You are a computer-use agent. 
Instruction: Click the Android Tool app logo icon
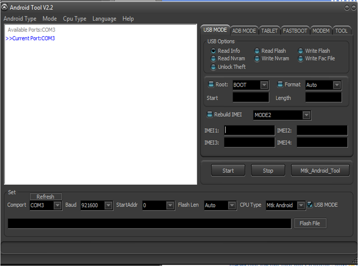coord(4,7)
